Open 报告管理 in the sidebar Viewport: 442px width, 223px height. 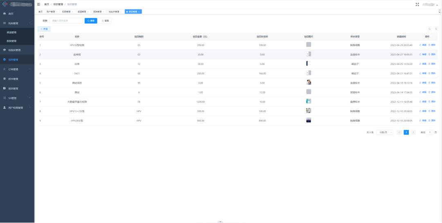pyautogui.click(x=17, y=88)
